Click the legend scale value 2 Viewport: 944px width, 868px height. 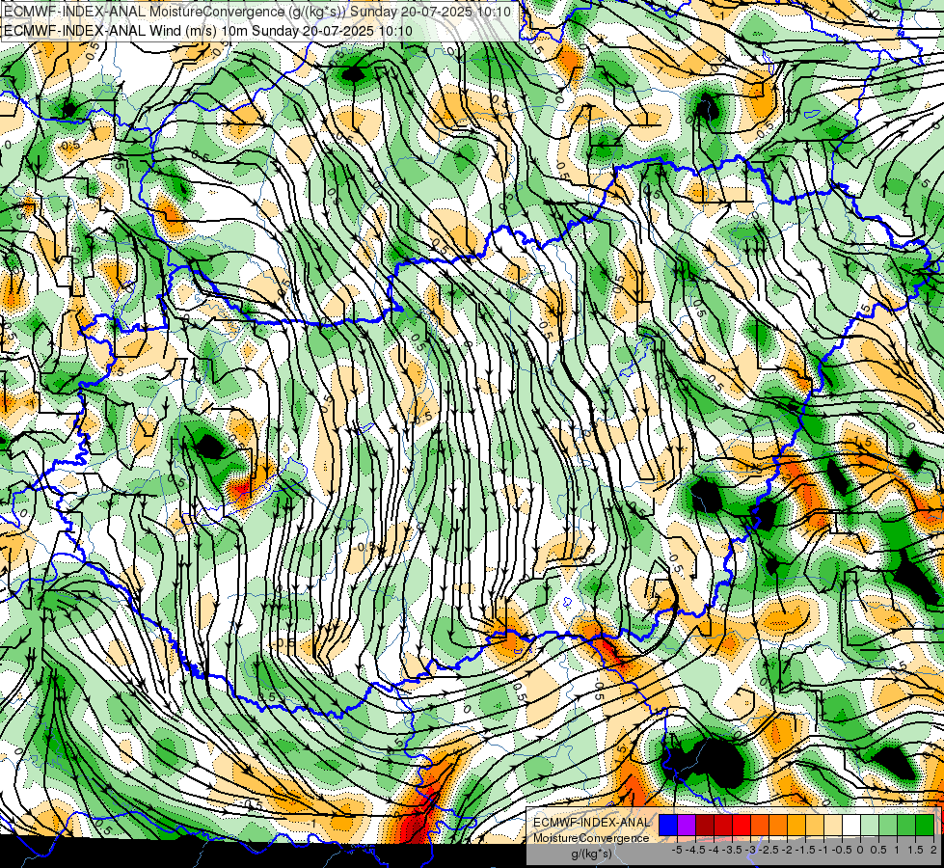(933, 850)
